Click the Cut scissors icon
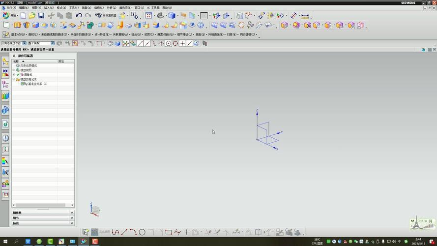Image resolution: width=437 pixels, height=246 pixels. (x=51, y=16)
